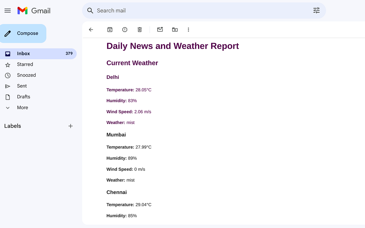Image resolution: width=365 pixels, height=228 pixels.
Task: Click the Delhi city heading
Action: (x=113, y=77)
